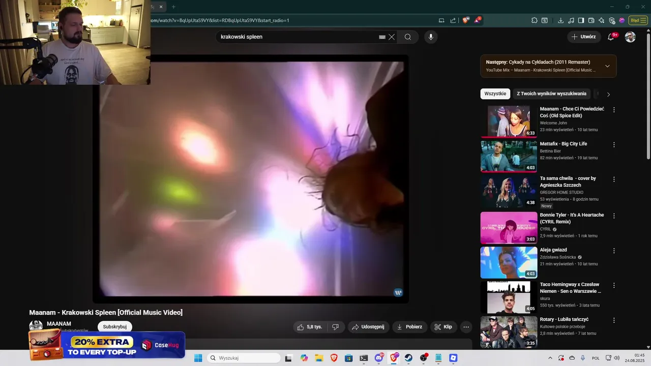Expand the Następny playlist mix panel
651x366 pixels.
point(607,66)
